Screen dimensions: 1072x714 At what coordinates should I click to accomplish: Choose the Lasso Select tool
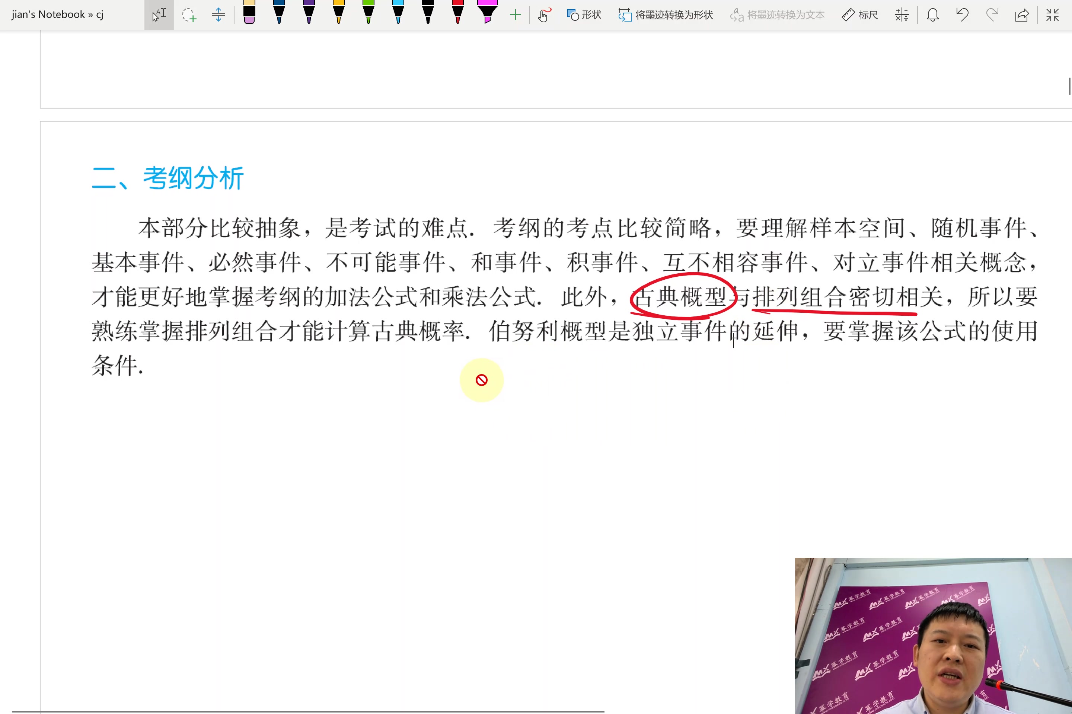pos(189,15)
